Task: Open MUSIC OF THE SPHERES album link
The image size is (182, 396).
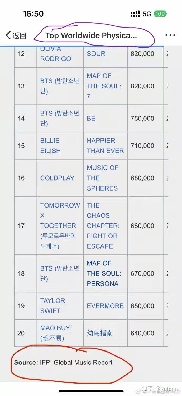Action: pyautogui.click(x=103, y=178)
